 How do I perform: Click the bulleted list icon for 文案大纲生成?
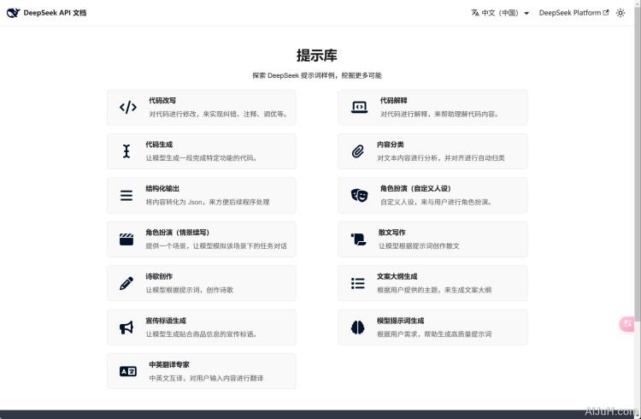pos(358,283)
